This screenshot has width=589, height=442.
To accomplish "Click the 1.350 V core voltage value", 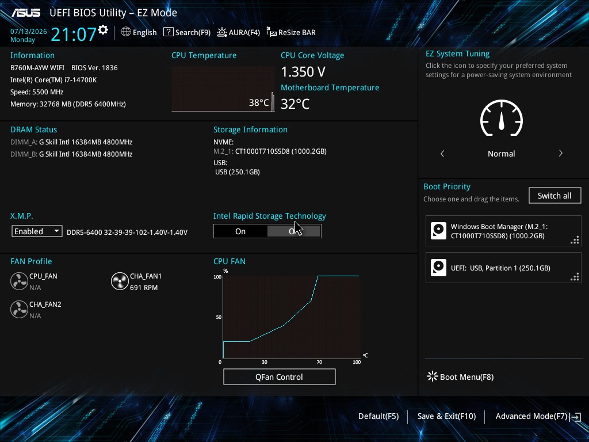I will (x=303, y=71).
